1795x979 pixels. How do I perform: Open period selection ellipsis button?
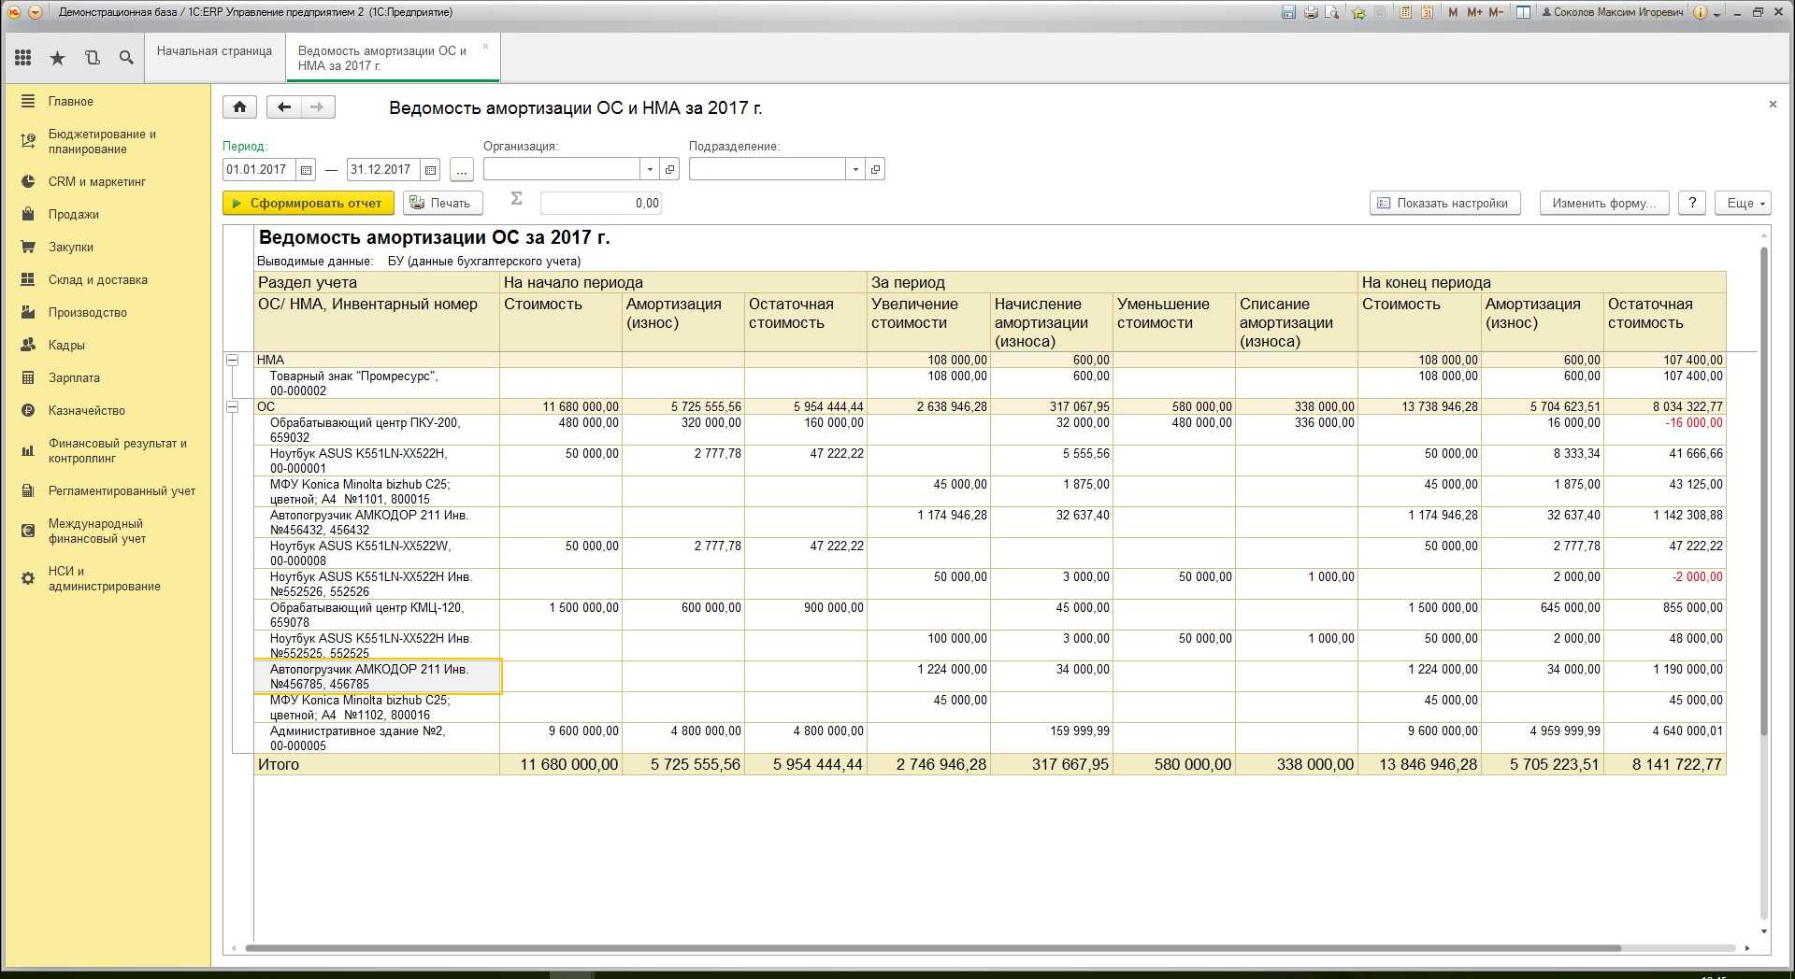pyautogui.click(x=462, y=170)
